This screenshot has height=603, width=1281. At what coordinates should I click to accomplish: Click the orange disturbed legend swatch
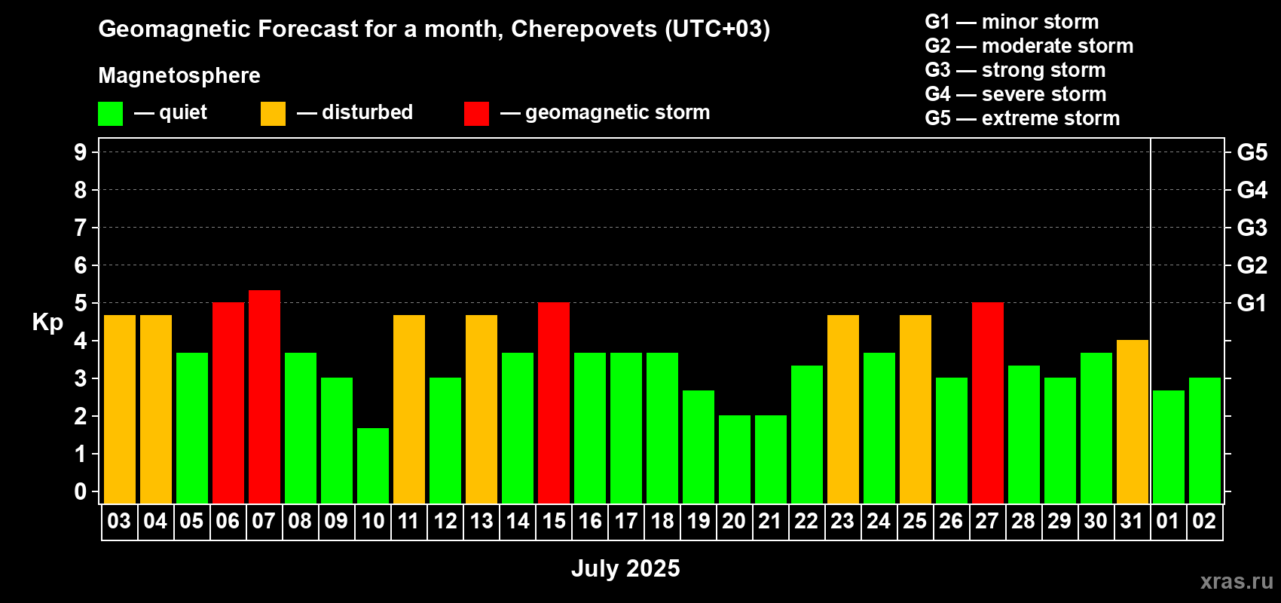(273, 114)
